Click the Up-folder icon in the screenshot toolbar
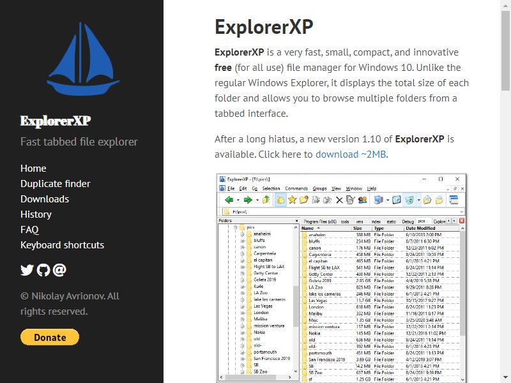 (x=266, y=200)
